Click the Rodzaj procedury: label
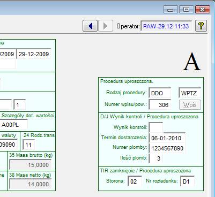Screen dimensions: 215x197 [x=127, y=93]
